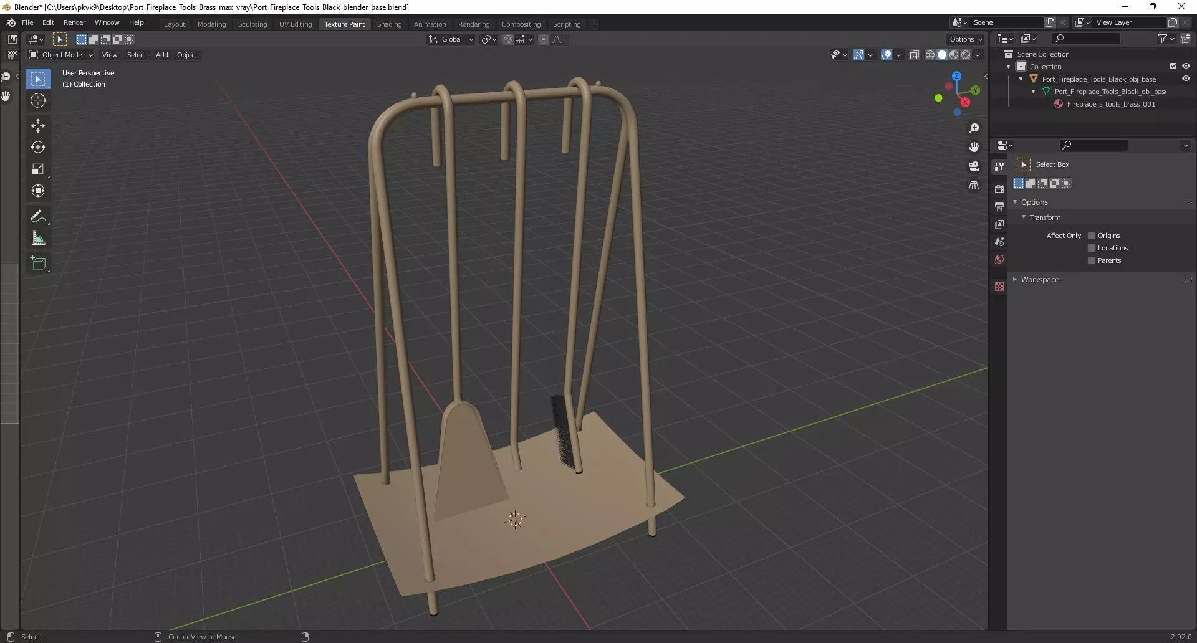The width and height of the screenshot is (1197, 643).
Task: Open the pivot point dropdown
Action: click(x=489, y=39)
